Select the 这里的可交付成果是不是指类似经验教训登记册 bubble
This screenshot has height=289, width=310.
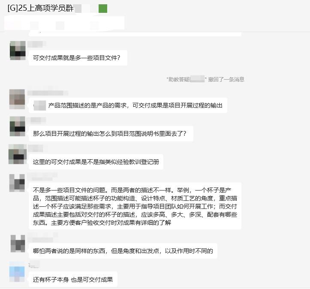tap(96, 162)
